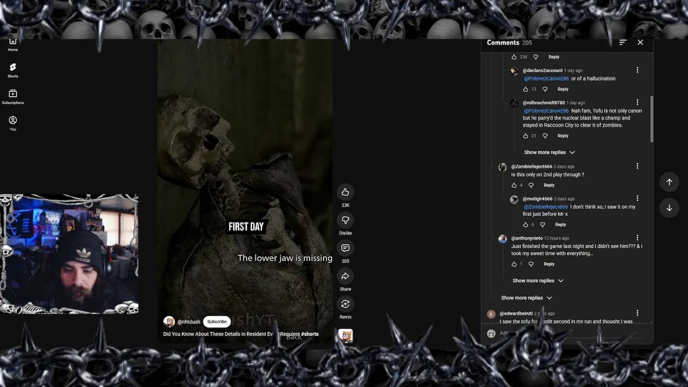Open @rolhnschmidt8780 username link

point(543,103)
